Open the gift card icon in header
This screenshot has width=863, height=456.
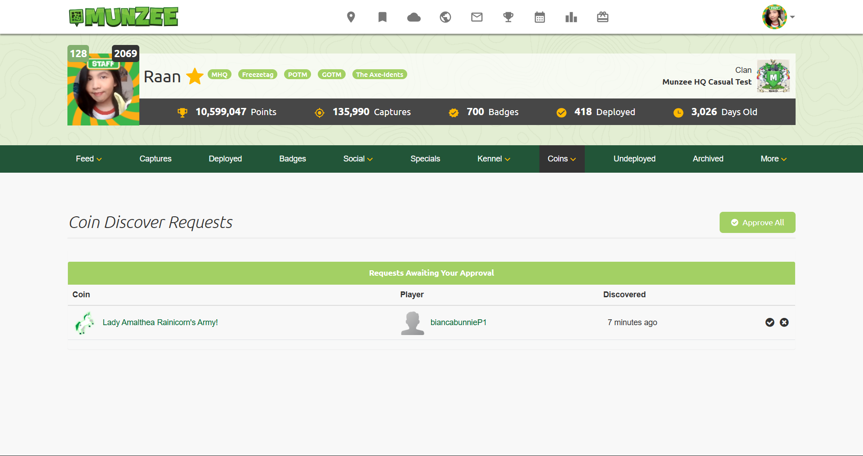click(603, 17)
